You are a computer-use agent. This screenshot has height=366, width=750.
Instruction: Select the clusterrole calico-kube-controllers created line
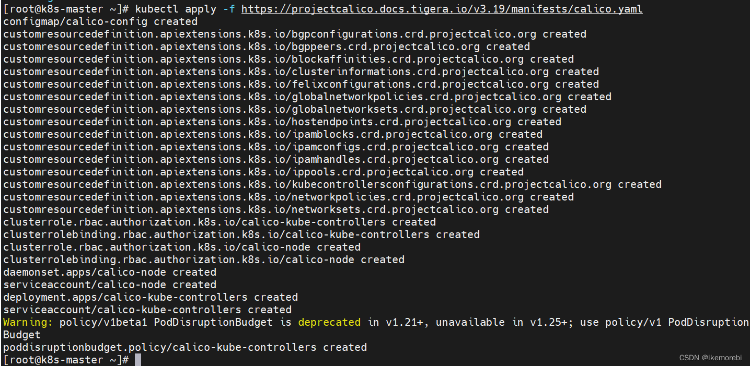click(220, 222)
